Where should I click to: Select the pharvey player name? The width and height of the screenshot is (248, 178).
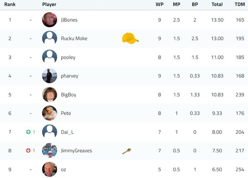click(69, 76)
